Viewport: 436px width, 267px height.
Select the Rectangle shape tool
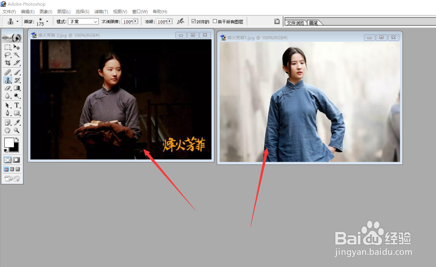point(17,113)
